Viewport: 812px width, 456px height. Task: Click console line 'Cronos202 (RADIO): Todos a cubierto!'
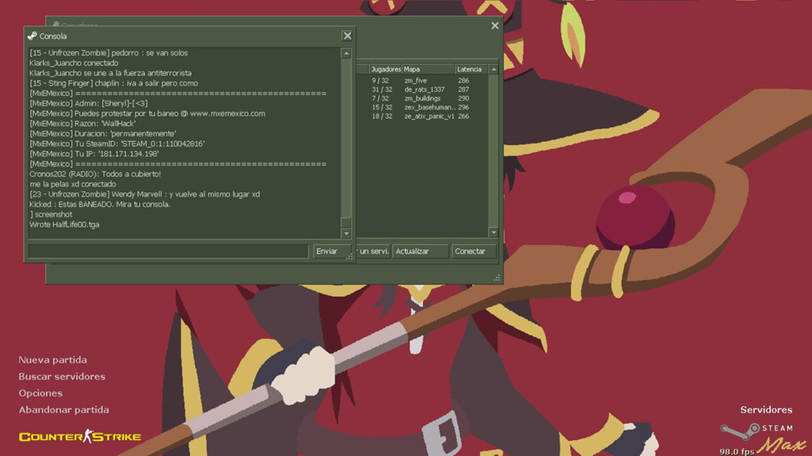point(95,174)
